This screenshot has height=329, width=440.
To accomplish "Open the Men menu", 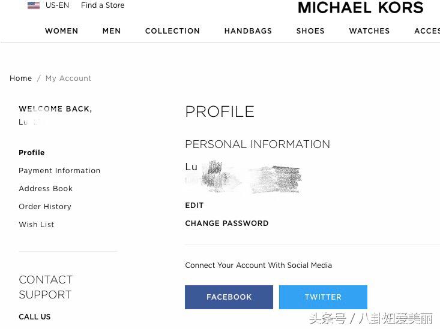I will click(x=112, y=31).
